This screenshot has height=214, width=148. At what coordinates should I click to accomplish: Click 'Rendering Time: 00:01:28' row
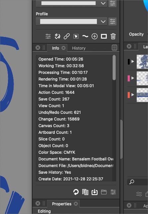pyautogui.click(x=63, y=79)
